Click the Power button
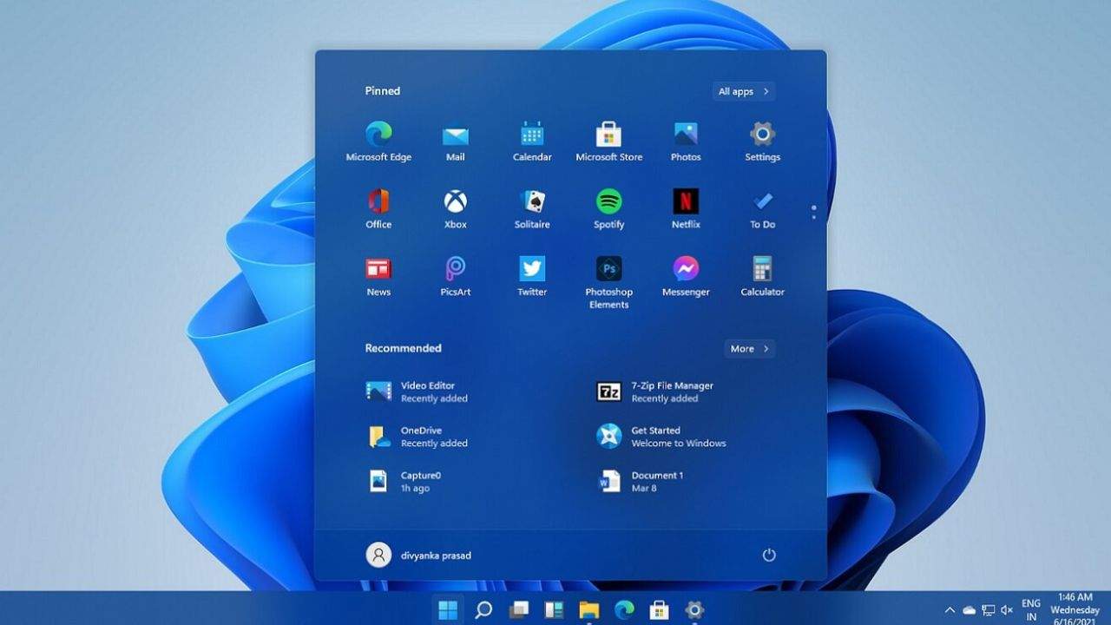Image resolution: width=1111 pixels, height=625 pixels. (769, 555)
